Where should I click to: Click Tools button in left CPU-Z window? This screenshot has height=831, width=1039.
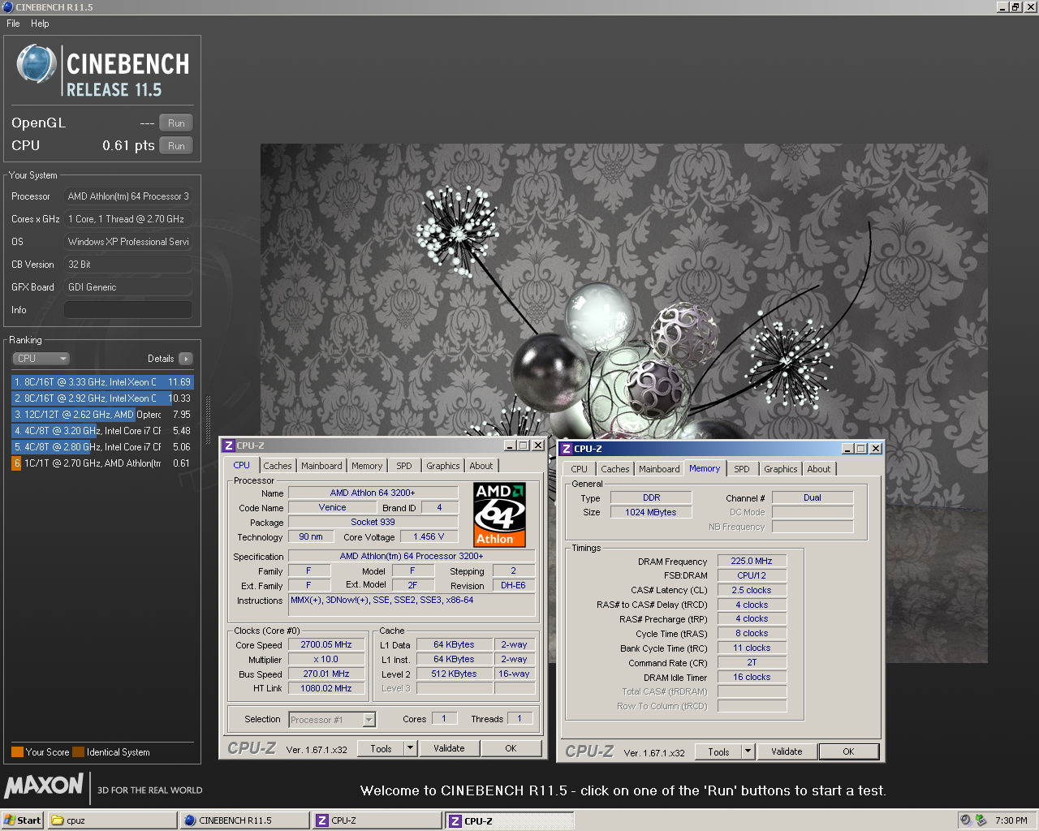click(x=382, y=748)
